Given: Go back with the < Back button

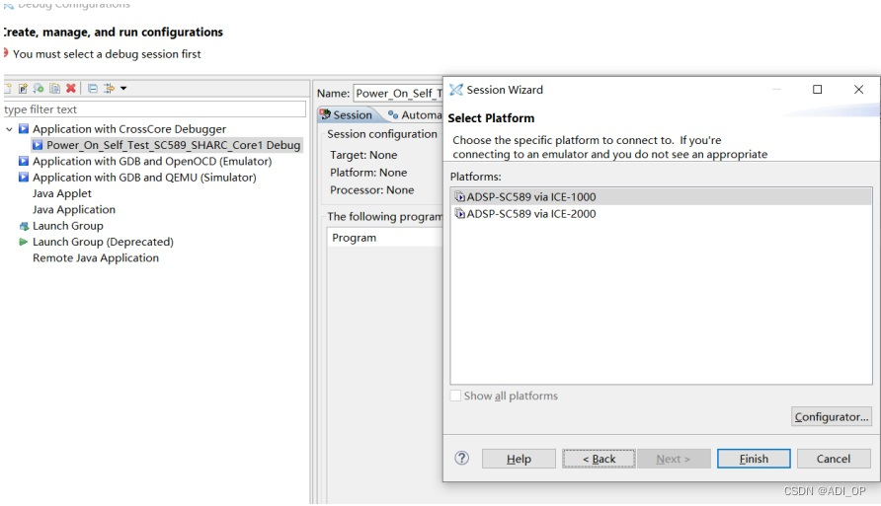Looking at the screenshot, I should click(599, 459).
